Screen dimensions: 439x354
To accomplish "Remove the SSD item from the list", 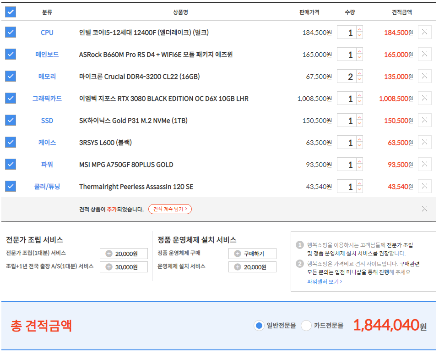I will (x=424, y=120).
